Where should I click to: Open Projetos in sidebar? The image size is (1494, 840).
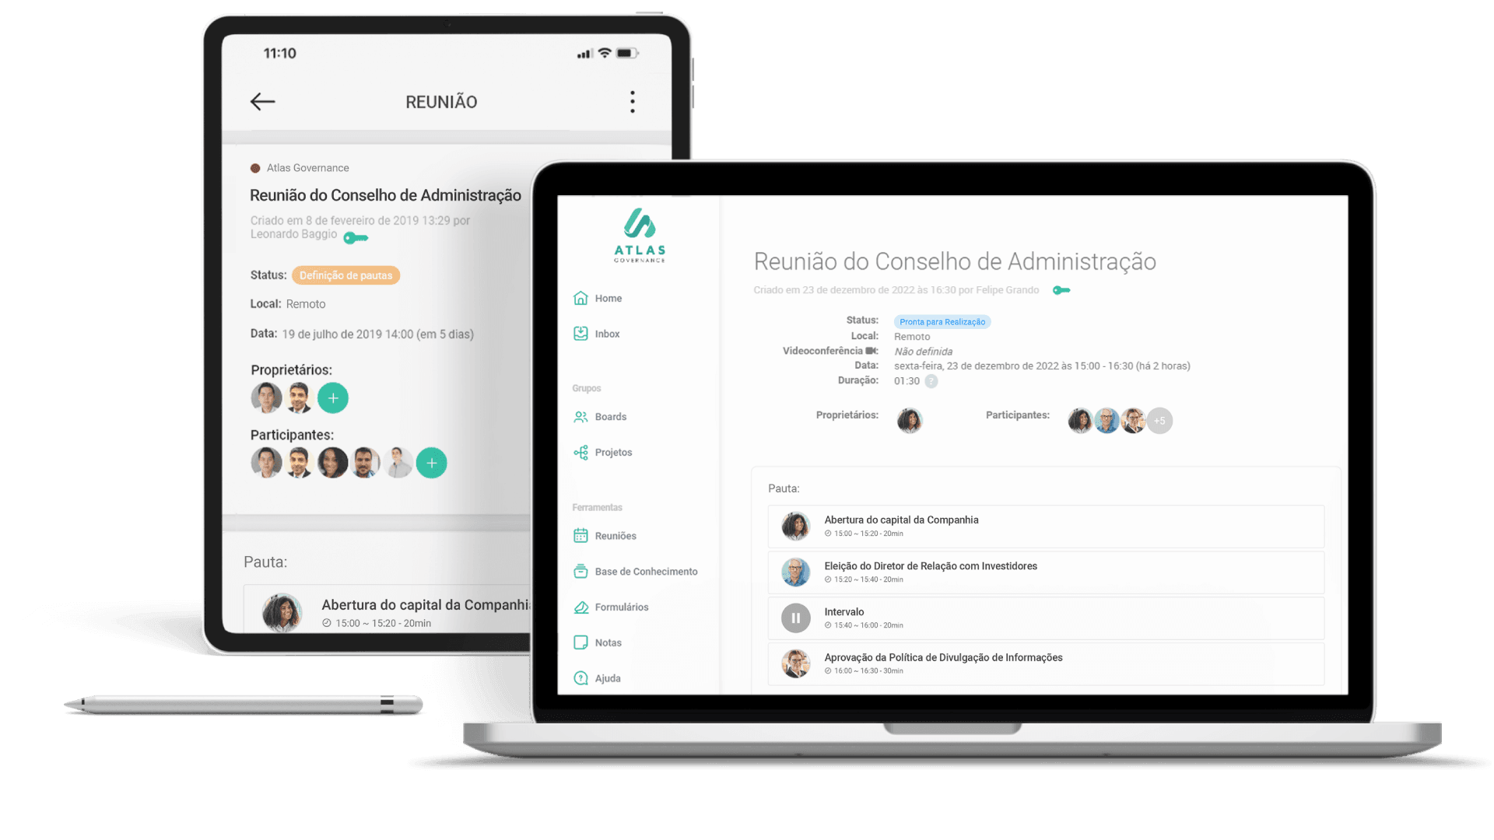[x=612, y=451]
